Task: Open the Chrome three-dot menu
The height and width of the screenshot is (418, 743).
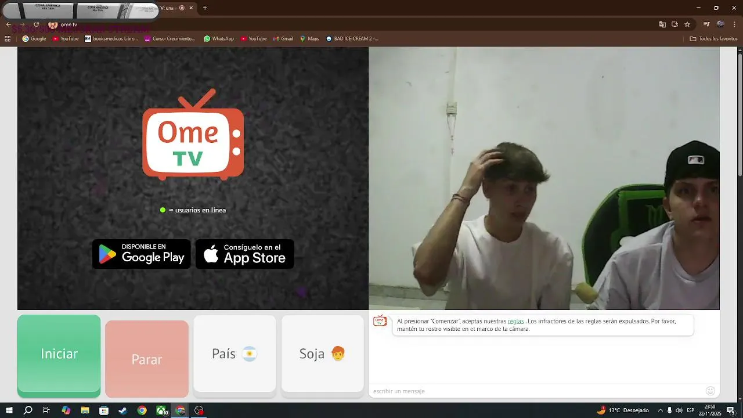Action: [x=734, y=24]
